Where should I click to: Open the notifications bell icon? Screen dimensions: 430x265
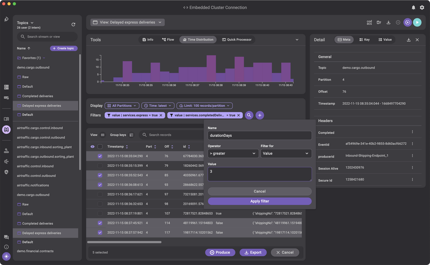[413, 8]
